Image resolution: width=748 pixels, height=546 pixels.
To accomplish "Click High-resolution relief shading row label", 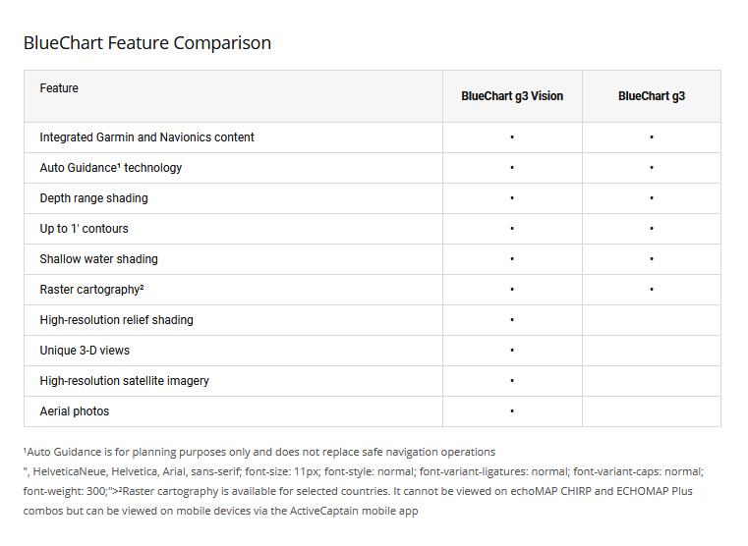I will tap(116, 320).
